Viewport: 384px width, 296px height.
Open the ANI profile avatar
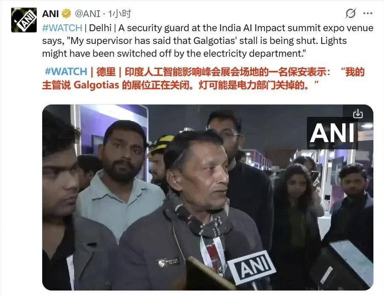[24, 20]
